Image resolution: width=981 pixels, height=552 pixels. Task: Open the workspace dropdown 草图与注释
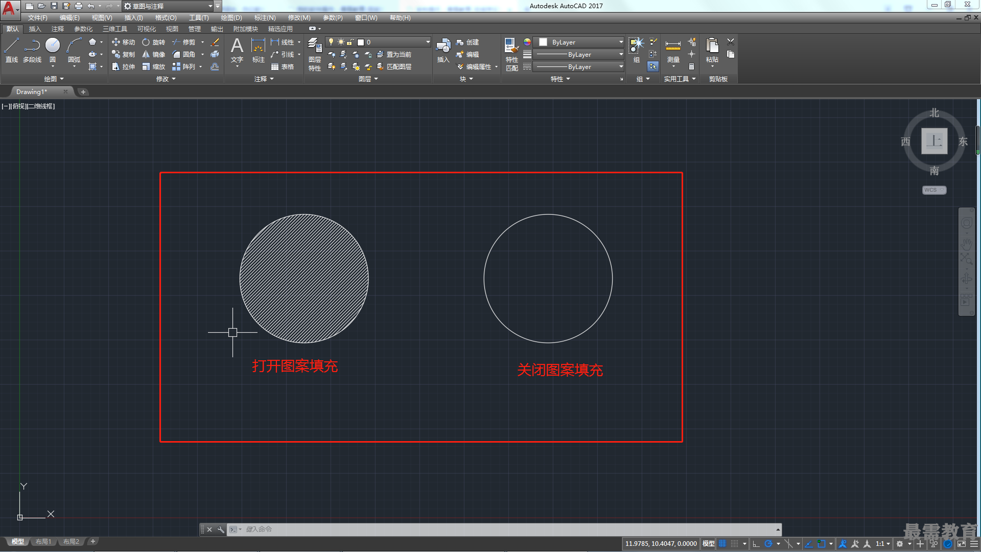(168, 6)
